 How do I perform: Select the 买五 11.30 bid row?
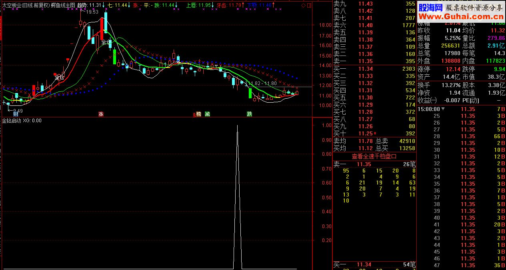point(374,97)
